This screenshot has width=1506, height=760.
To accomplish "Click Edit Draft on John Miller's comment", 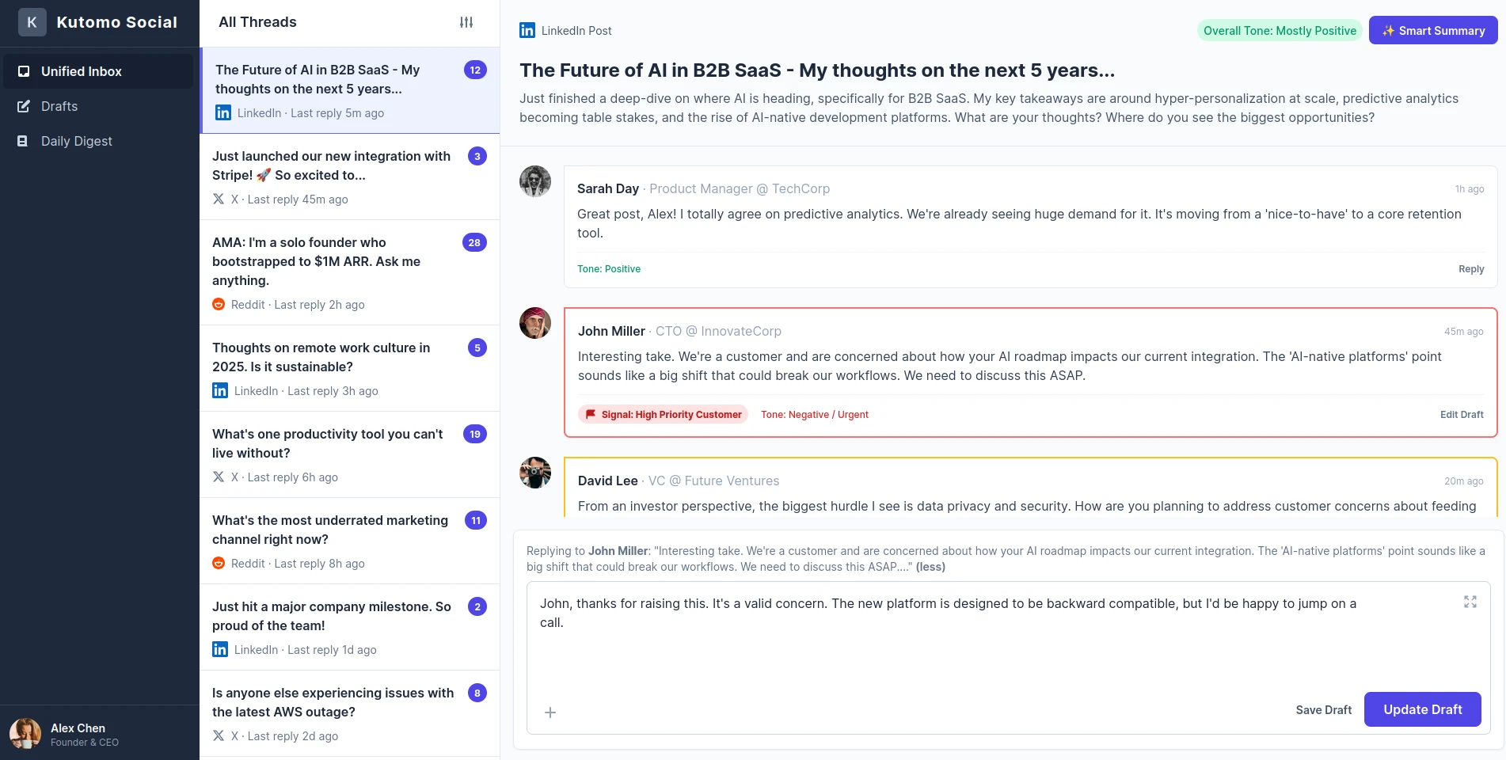I will (x=1462, y=414).
